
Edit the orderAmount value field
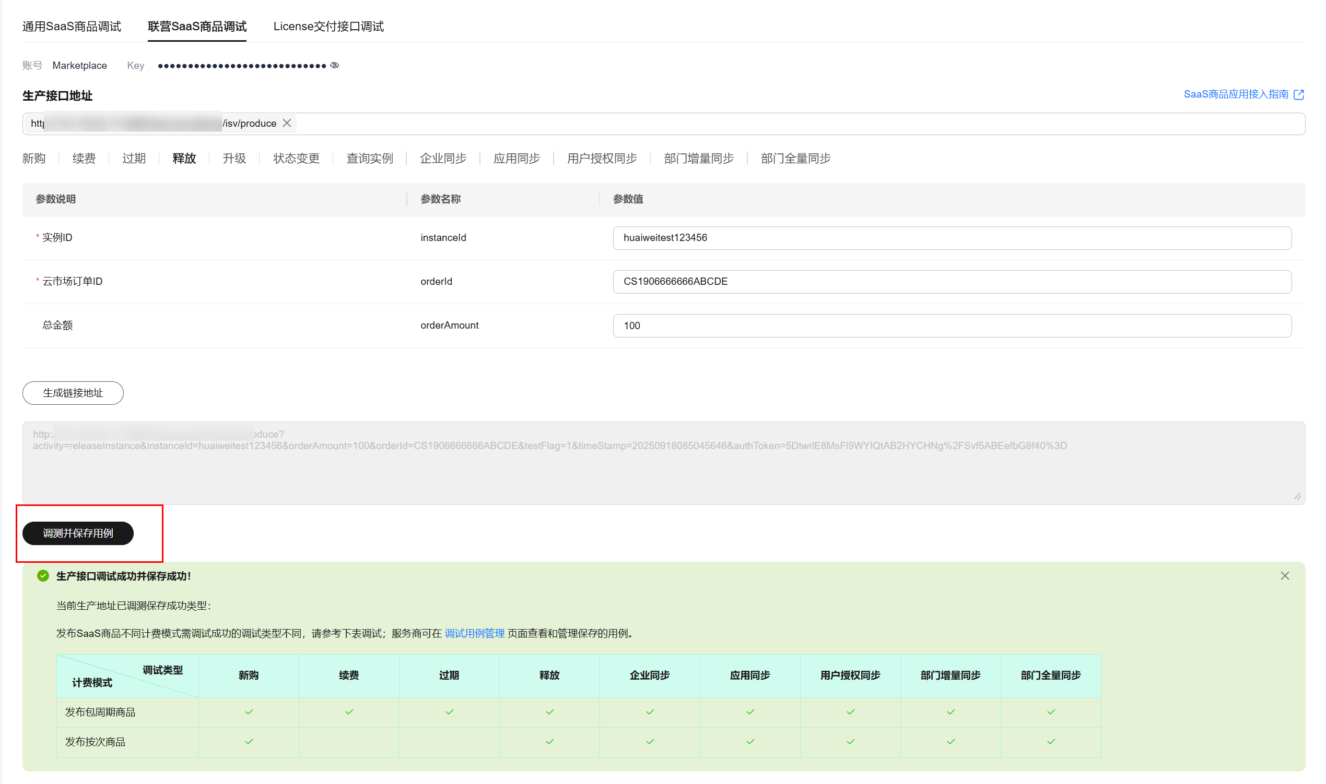coord(952,325)
